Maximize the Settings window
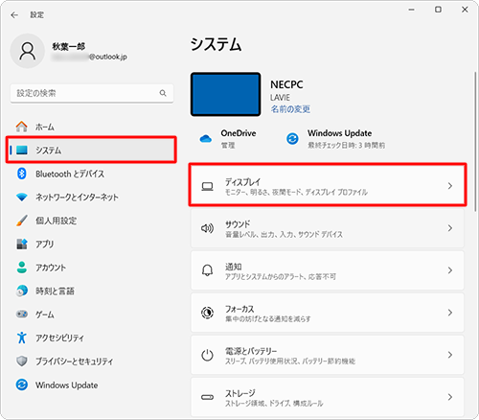The height and width of the screenshot is (420, 479). pos(438,10)
